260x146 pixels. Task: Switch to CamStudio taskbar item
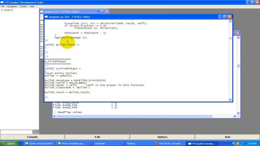click(x=104, y=144)
